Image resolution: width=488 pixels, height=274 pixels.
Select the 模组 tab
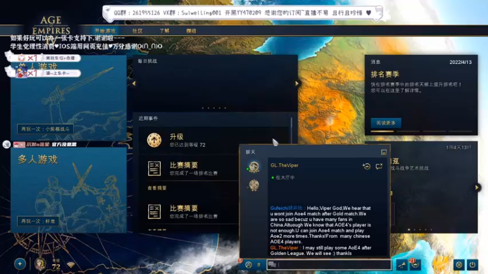pos(191,31)
